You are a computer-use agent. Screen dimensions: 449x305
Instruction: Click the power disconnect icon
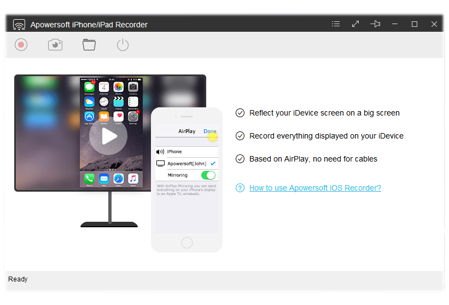click(x=123, y=45)
